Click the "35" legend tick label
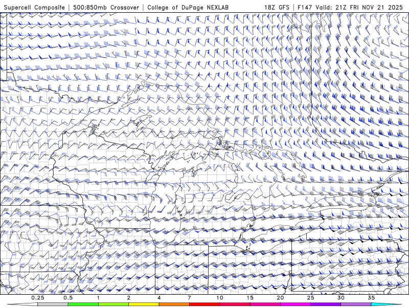This screenshot has height=307, width=409. pos(371,298)
